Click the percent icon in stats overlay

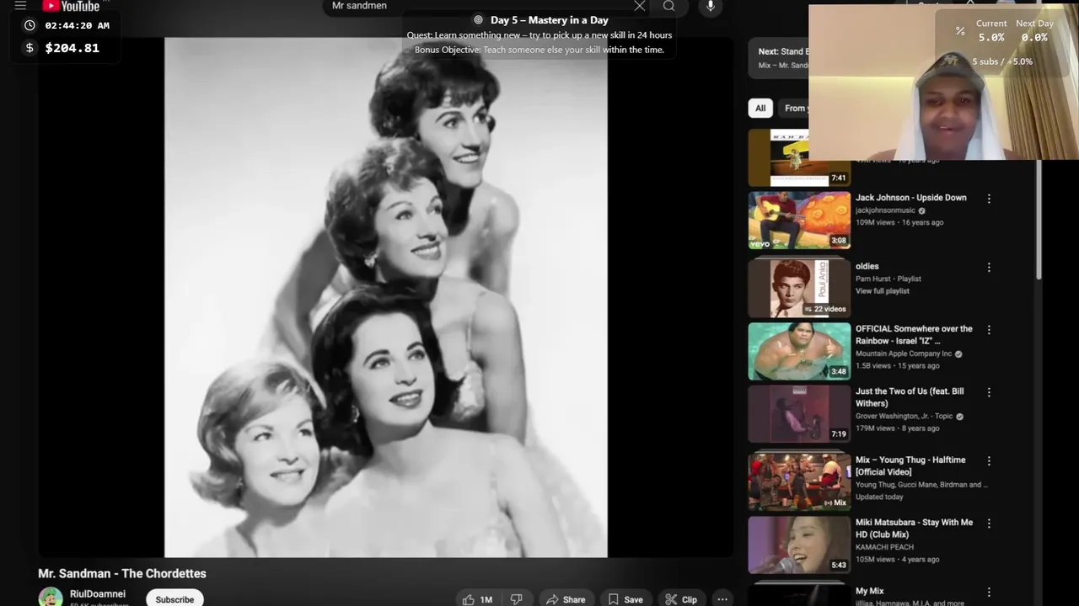pyautogui.click(x=960, y=31)
